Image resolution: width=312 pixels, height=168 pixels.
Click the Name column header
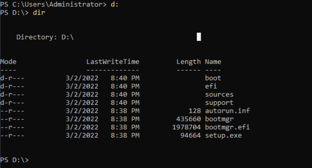tap(213, 62)
